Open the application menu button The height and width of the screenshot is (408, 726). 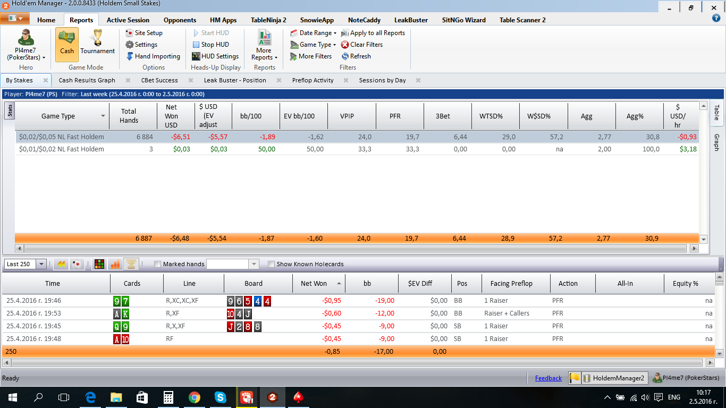[x=15, y=19]
